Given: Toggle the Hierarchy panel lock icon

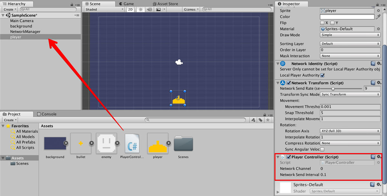Looking at the screenshot, I should 72,5.
